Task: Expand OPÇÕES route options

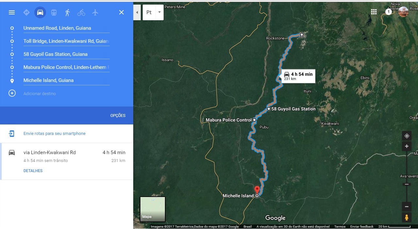Action: 118,116
